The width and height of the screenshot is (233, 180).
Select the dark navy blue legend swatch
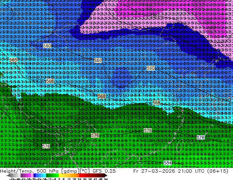coord(35,176)
